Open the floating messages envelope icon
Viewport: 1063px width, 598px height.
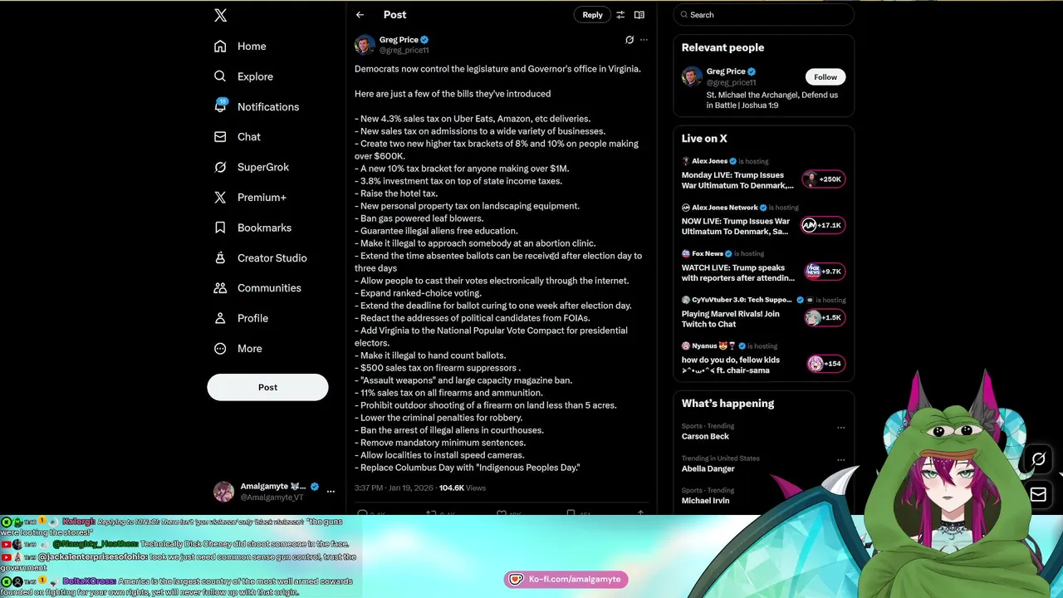[1038, 494]
